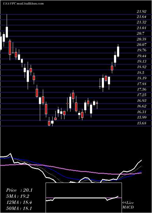This screenshot has height=213, width=152.
Task: Click the 17.25 price label
Action: (x=141, y=95)
